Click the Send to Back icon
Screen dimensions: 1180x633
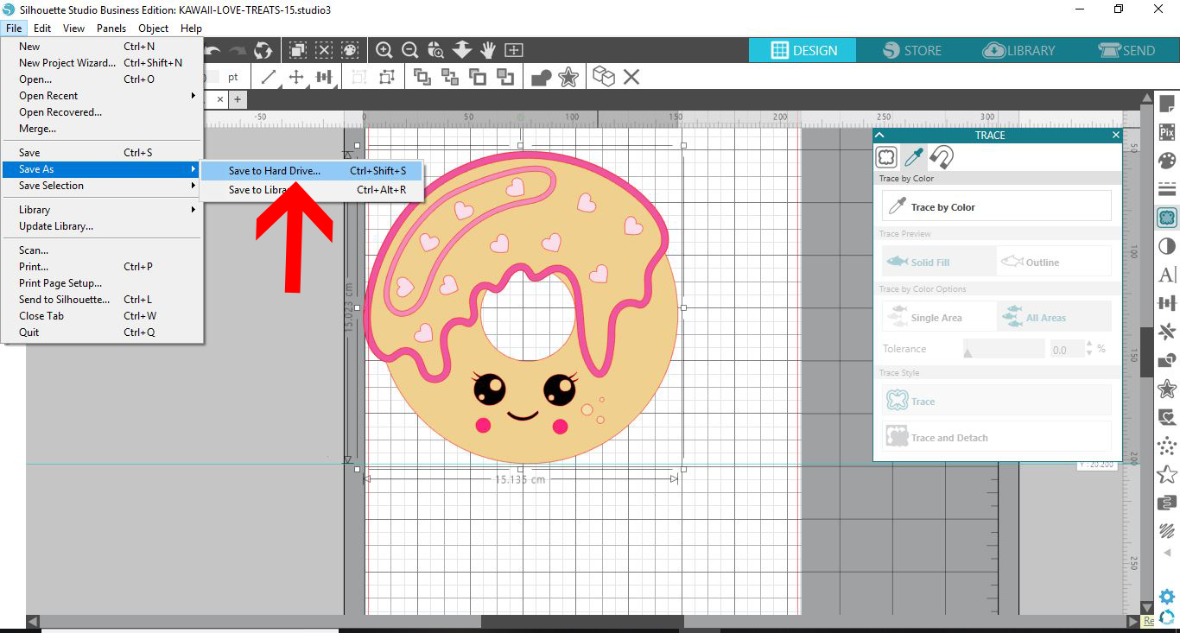click(450, 77)
